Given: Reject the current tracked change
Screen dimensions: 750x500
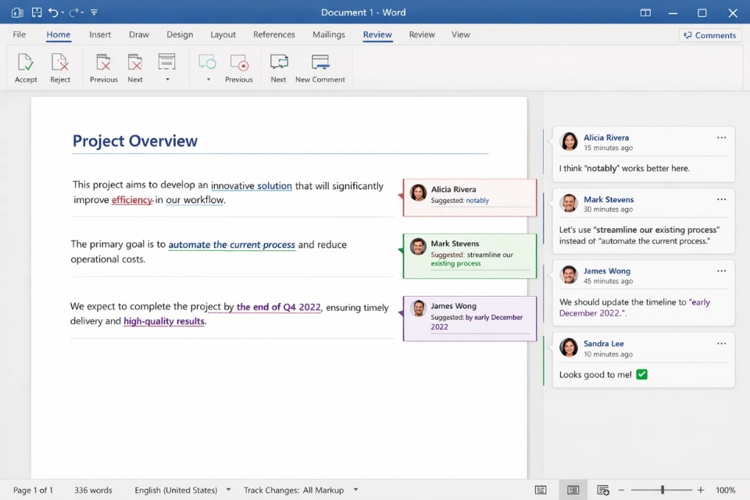Looking at the screenshot, I should [x=60, y=66].
